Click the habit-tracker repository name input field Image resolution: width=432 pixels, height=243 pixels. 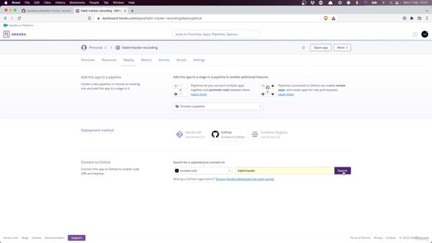(x=285, y=171)
